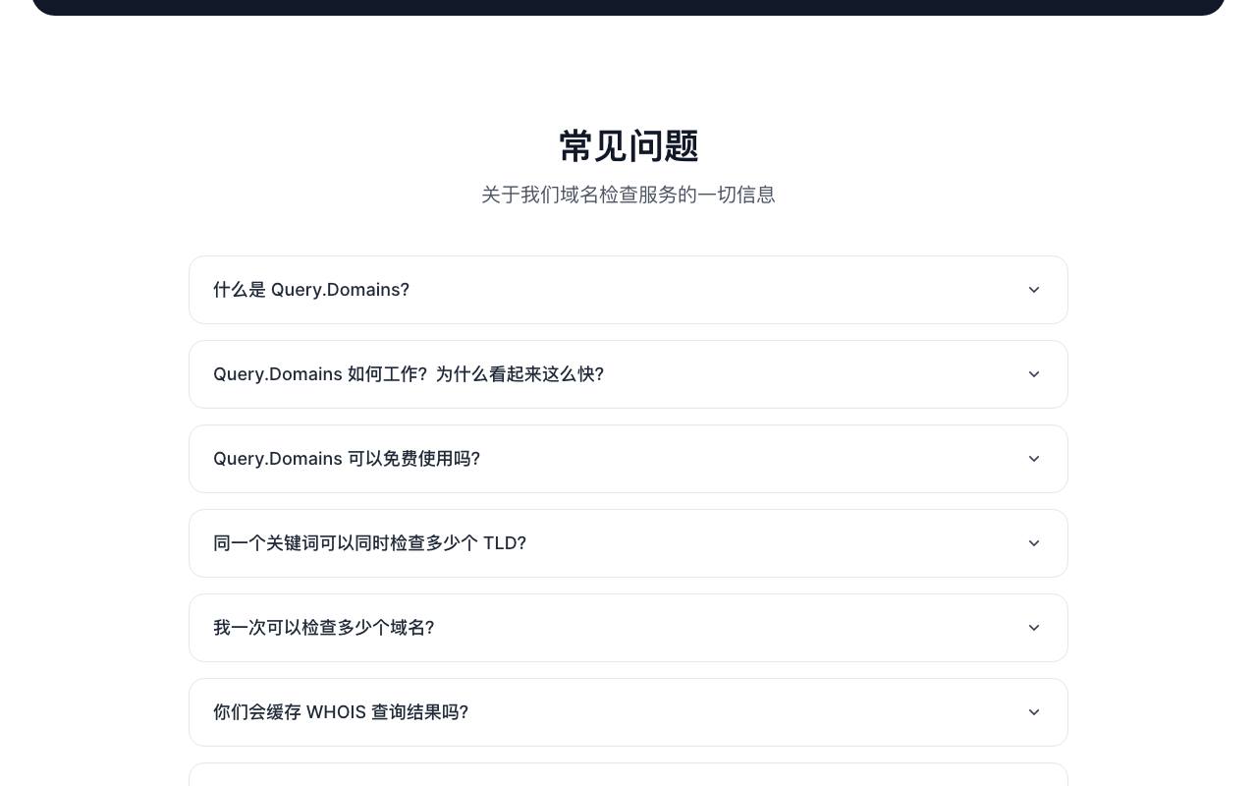Click the "常见问题" heading
This screenshot has height=786, width=1257.
[628, 146]
